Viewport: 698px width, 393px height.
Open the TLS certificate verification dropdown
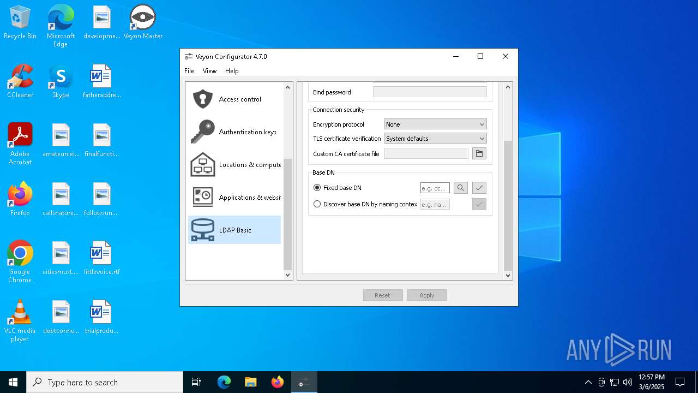pos(435,139)
